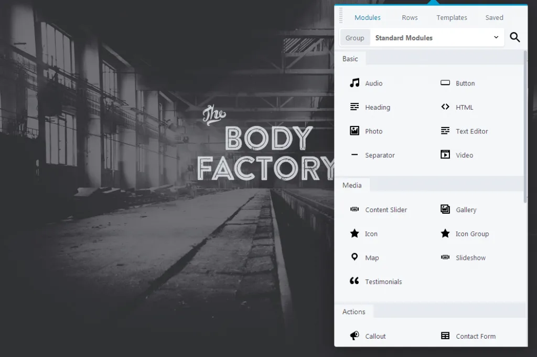Click the 'Text Editor' label
Viewport: 537px width, 357px height.
click(x=471, y=131)
